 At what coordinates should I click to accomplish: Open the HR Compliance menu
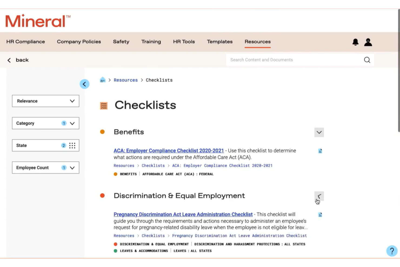point(25,42)
